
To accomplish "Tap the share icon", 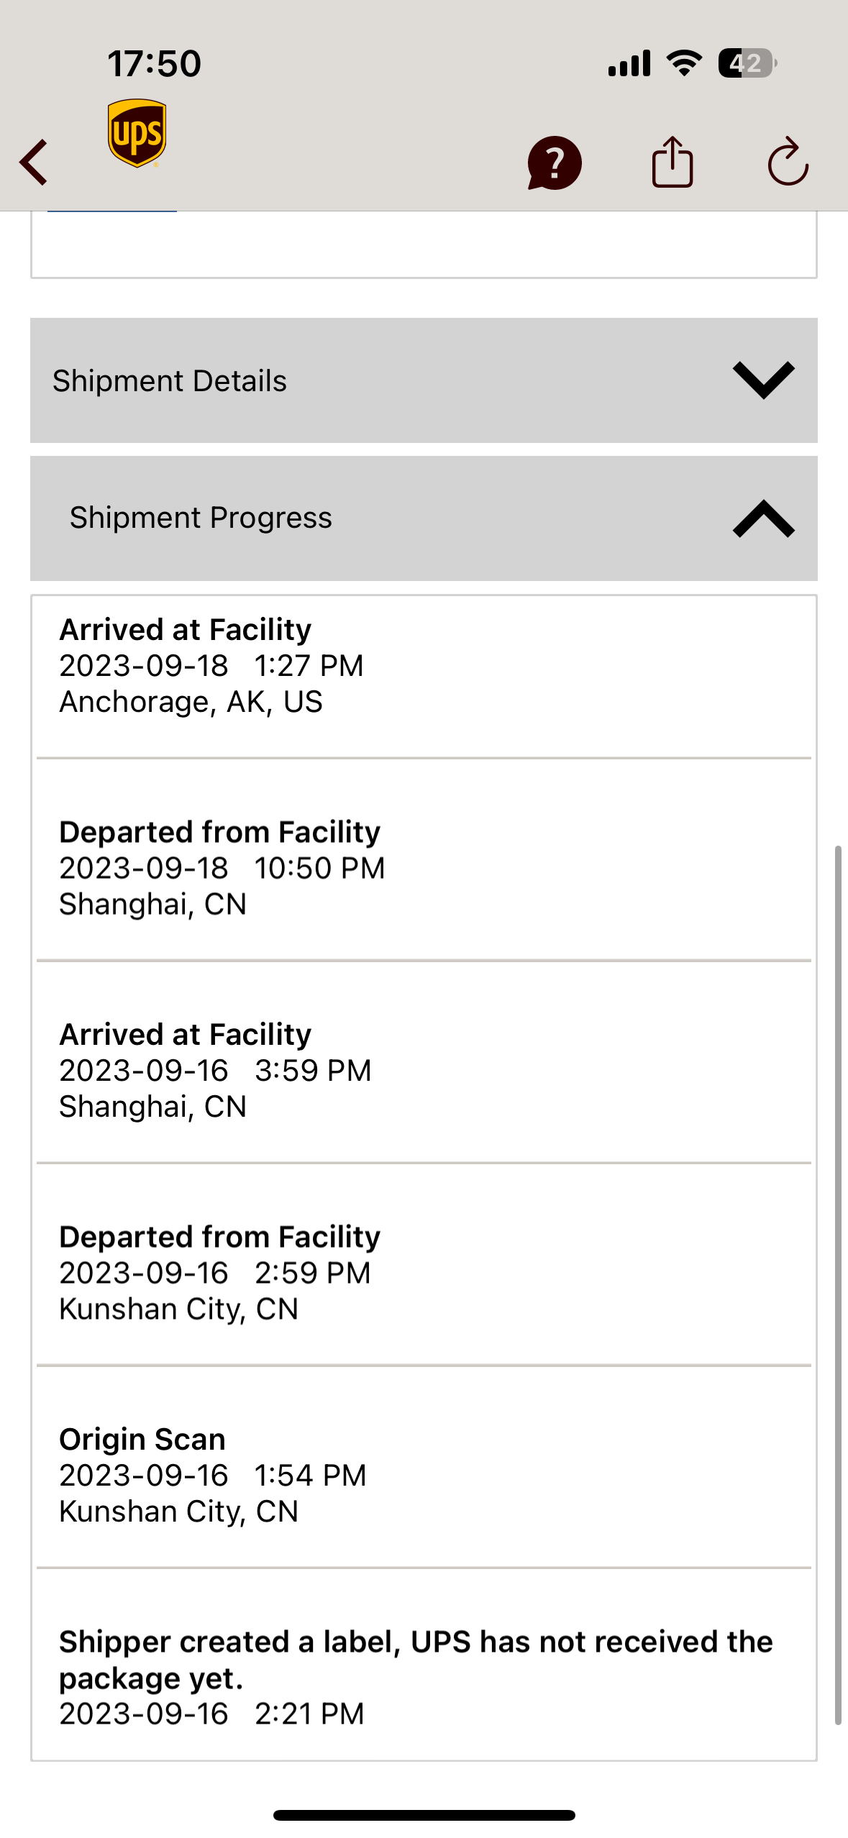I will (672, 163).
